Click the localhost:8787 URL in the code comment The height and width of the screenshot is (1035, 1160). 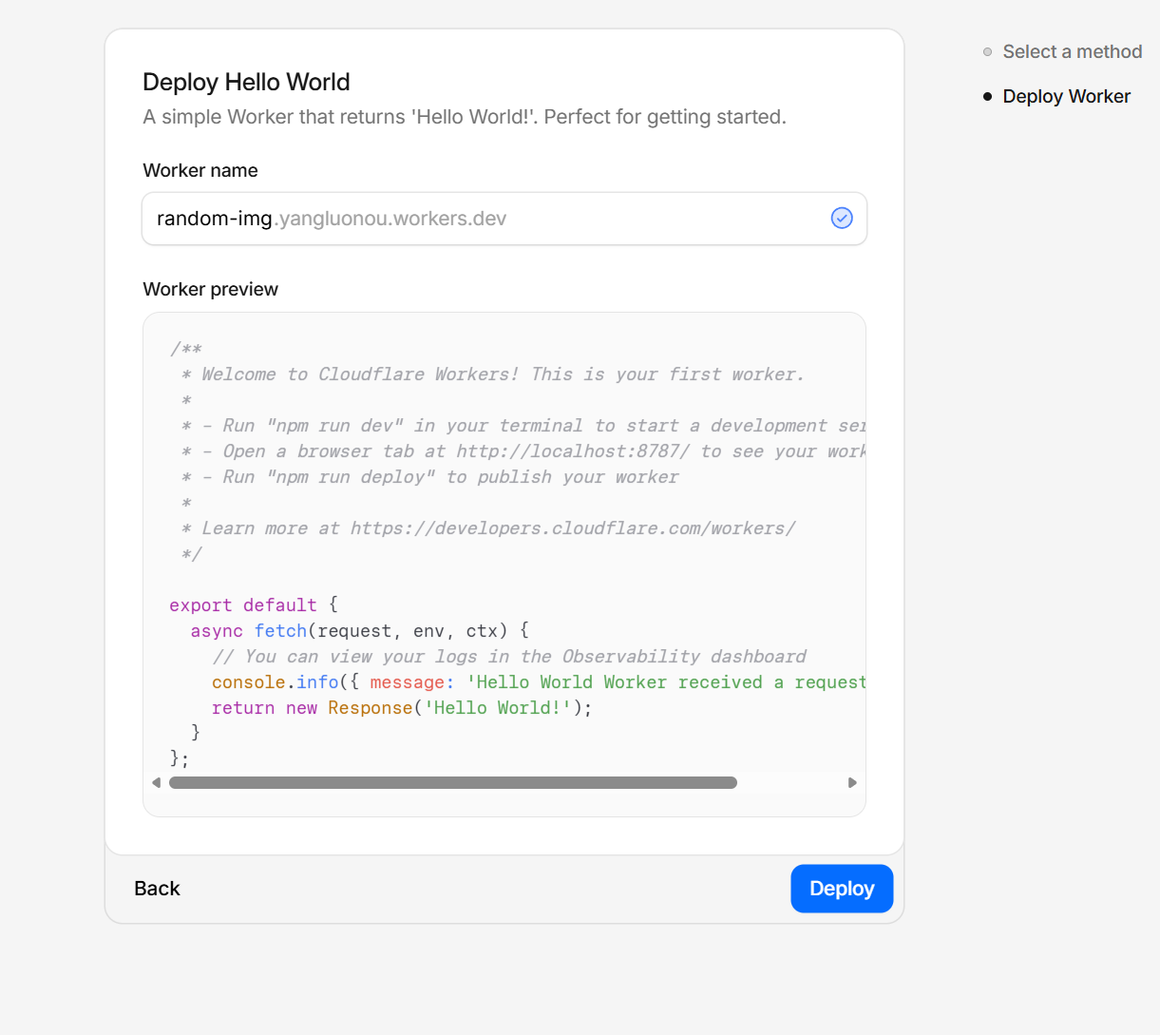[573, 451]
